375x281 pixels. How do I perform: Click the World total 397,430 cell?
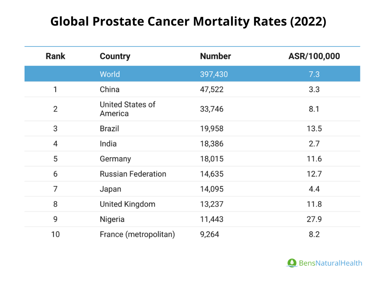tap(214, 74)
